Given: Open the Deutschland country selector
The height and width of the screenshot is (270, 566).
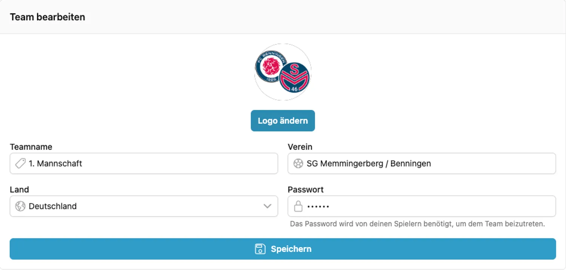Looking at the screenshot, I should [x=144, y=206].
